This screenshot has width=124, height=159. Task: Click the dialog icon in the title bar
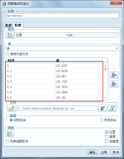[4, 4]
